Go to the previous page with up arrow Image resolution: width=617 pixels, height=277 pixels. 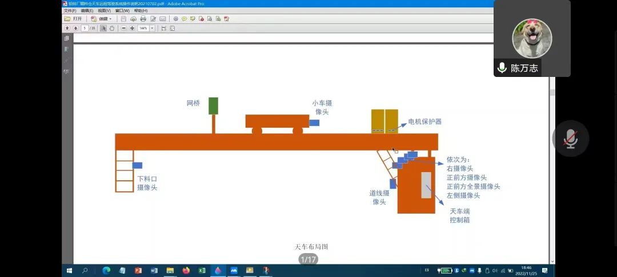coord(67,28)
